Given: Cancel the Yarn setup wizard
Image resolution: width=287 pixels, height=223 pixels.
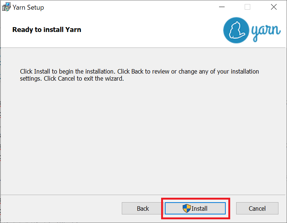Looking at the screenshot, I should [x=257, y=209].
